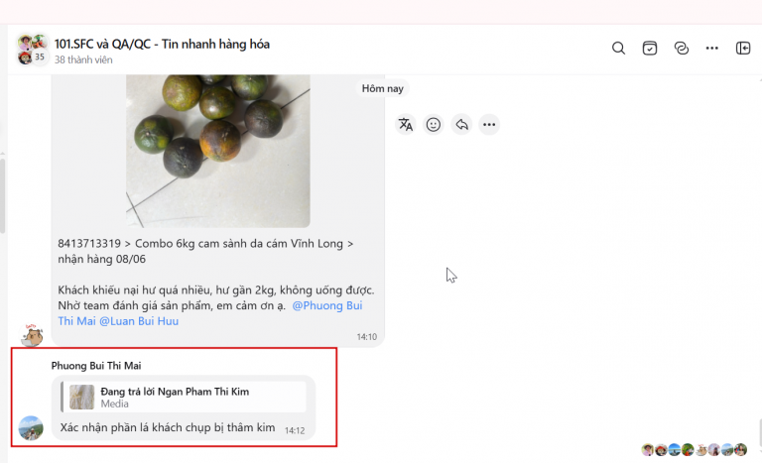
Task: Click message text Xác nhận phần lá khách chụp
Action: 168,427
